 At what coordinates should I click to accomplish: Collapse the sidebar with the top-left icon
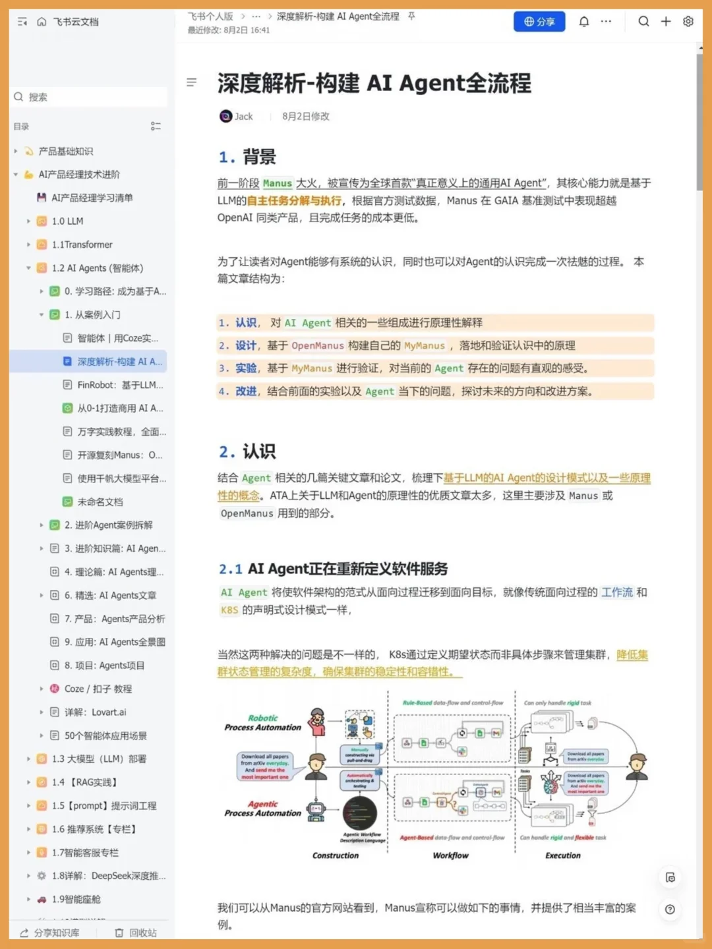(x=22, y=22)
